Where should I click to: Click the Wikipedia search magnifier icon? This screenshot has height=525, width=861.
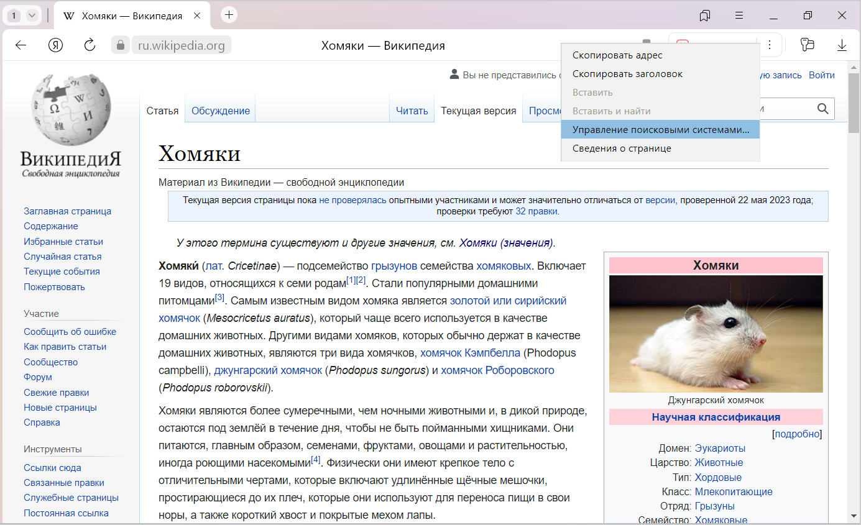pyautogui.click(x=823, y=109)
